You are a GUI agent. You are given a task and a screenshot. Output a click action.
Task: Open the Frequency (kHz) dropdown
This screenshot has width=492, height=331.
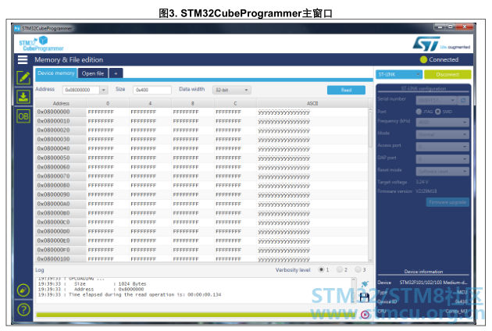point(443,122)
